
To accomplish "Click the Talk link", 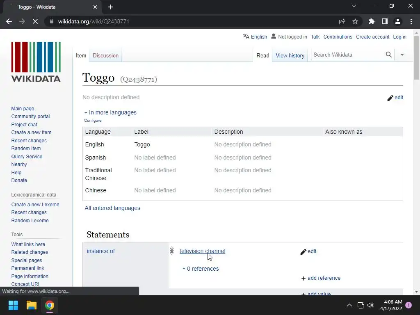I will tap(315, 37).
